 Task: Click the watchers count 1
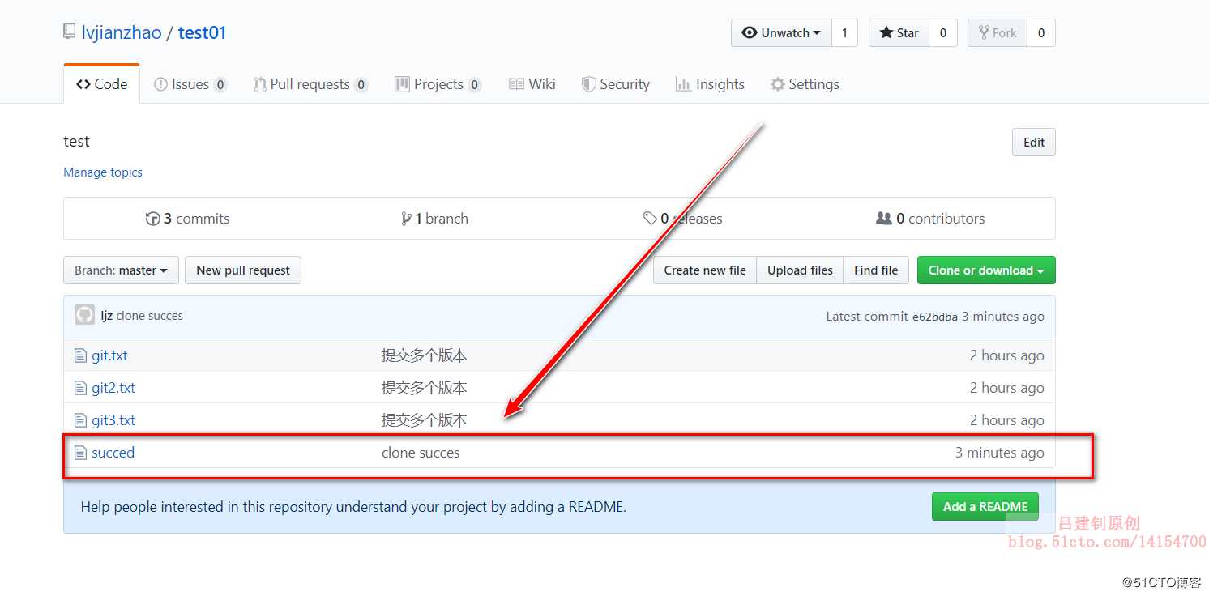tap(844, 32)
